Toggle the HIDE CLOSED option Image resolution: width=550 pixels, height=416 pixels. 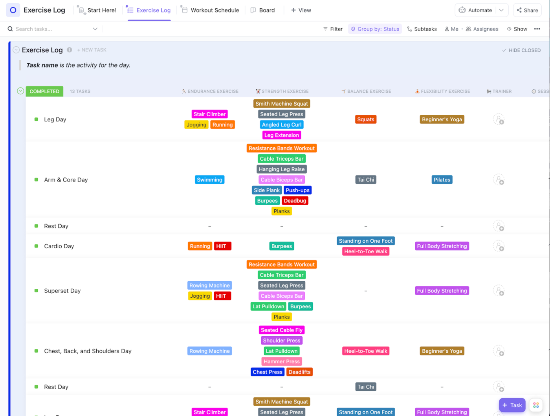point(521,50)
